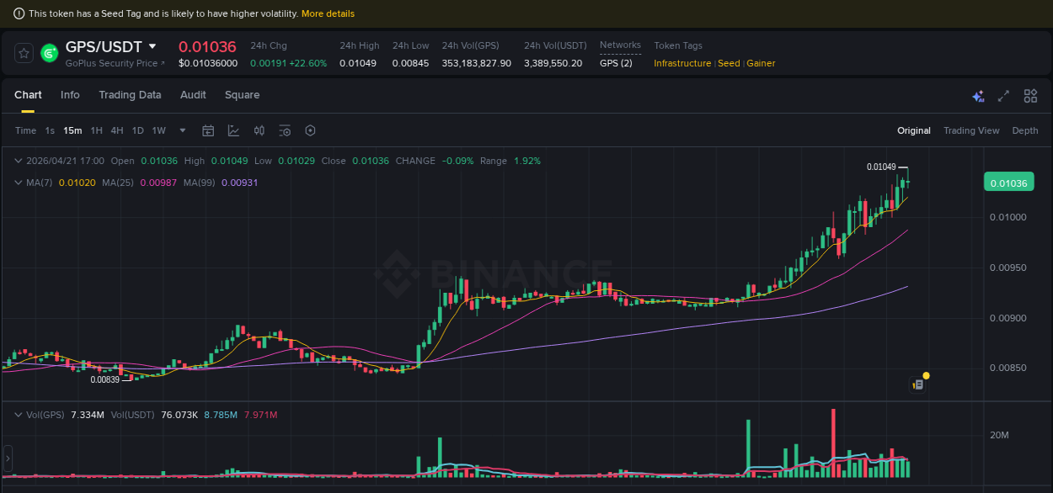Open the chart type selector icon
Image resolution: width=1053 pixels, height=493 pixels.
(x=233, y=130)
